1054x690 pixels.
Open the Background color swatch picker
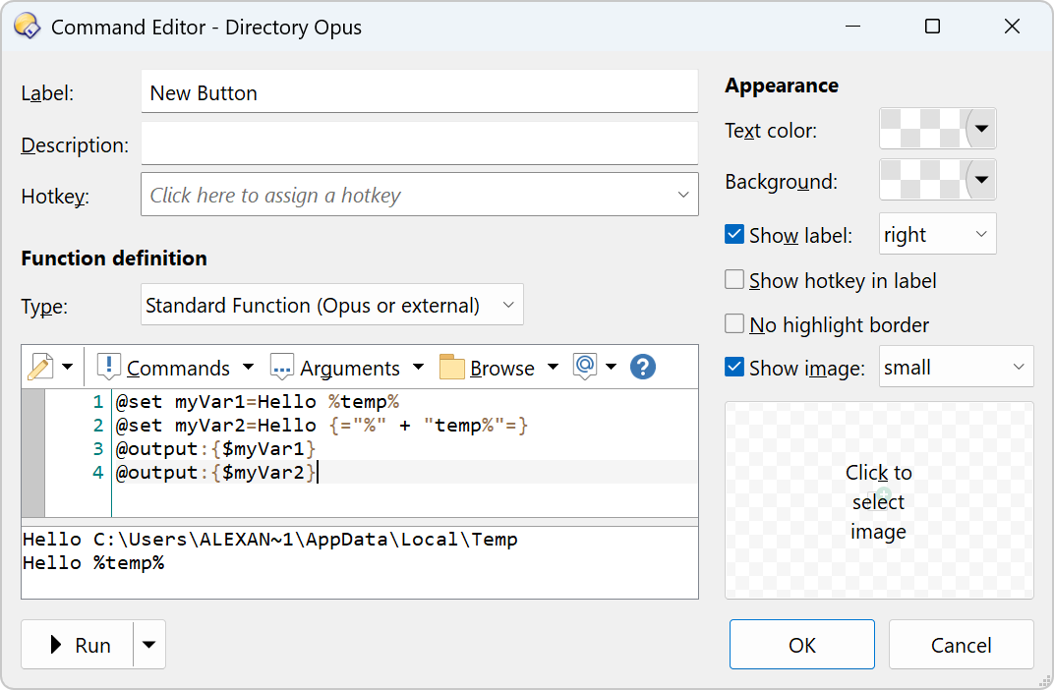click(x=938, y=180)
